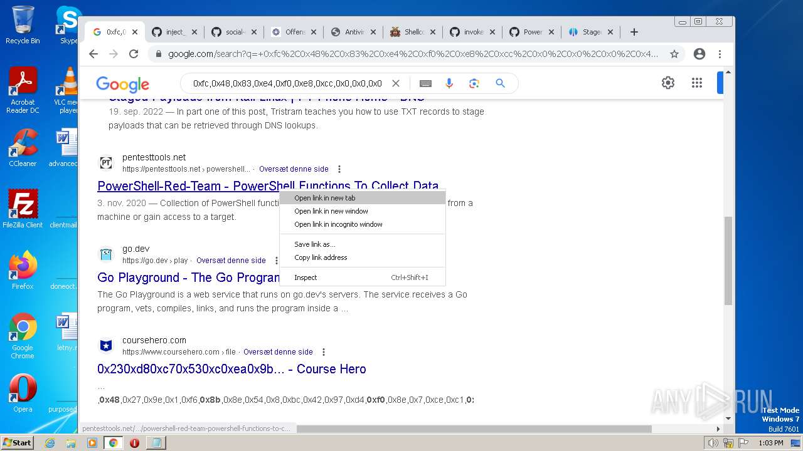
Task: Open a new browser tab
Action: (x=634, y=32)
